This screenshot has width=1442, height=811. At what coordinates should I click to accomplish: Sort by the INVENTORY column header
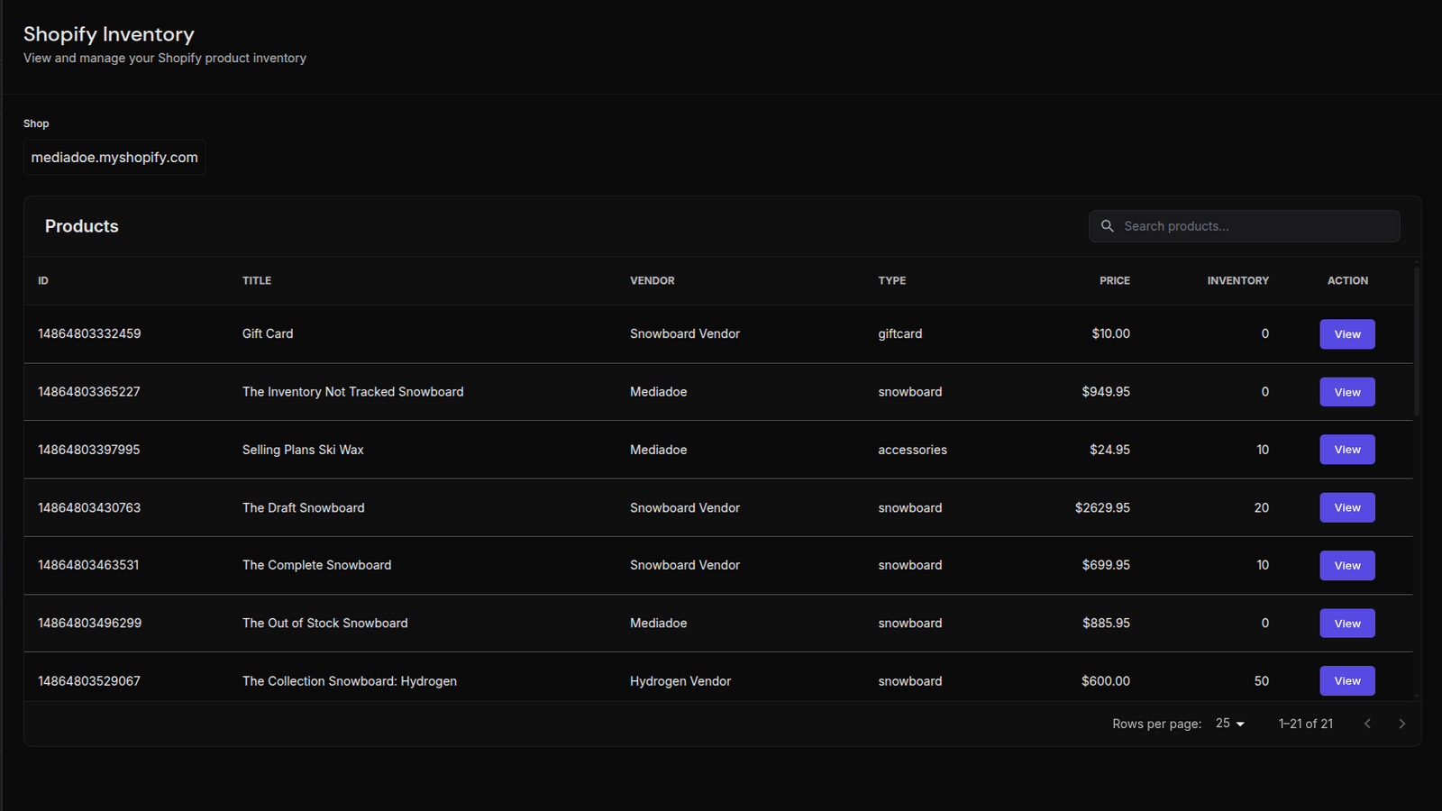(1237, 280)
